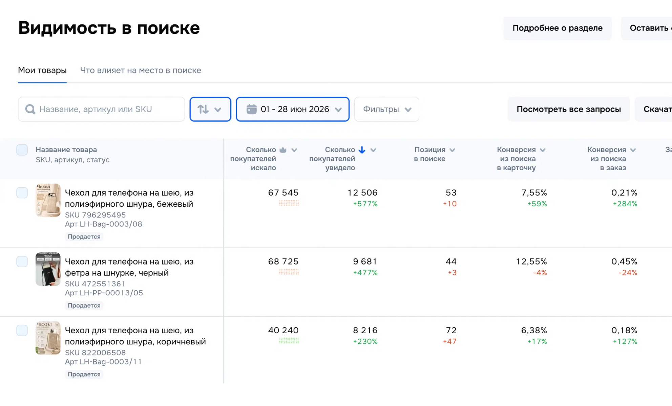Click Продается status of black case
The width and height of the screenshot is (672, 406).
(x=84, y=305)
